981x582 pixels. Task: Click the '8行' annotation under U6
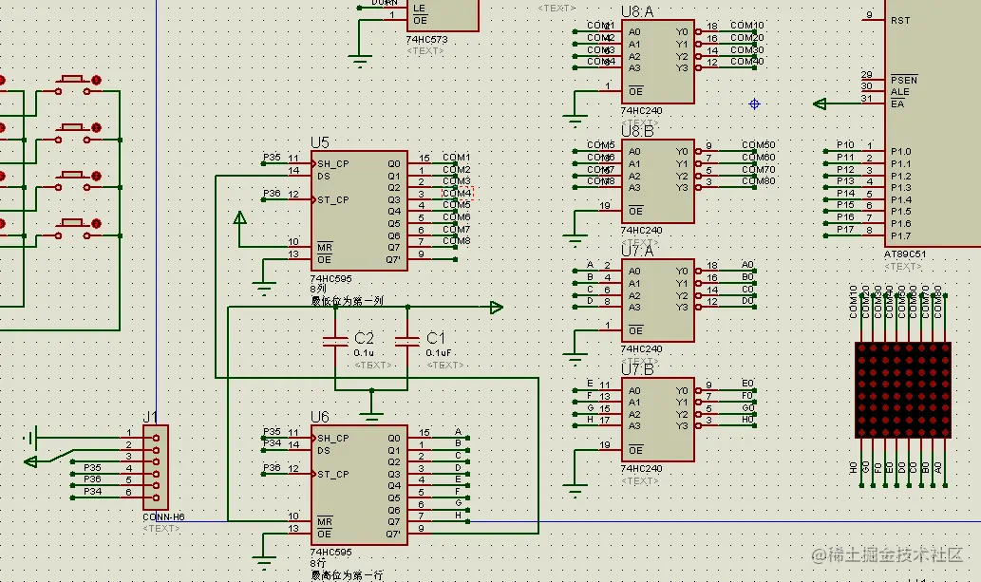pyautogui.click(x=318, y=563)
